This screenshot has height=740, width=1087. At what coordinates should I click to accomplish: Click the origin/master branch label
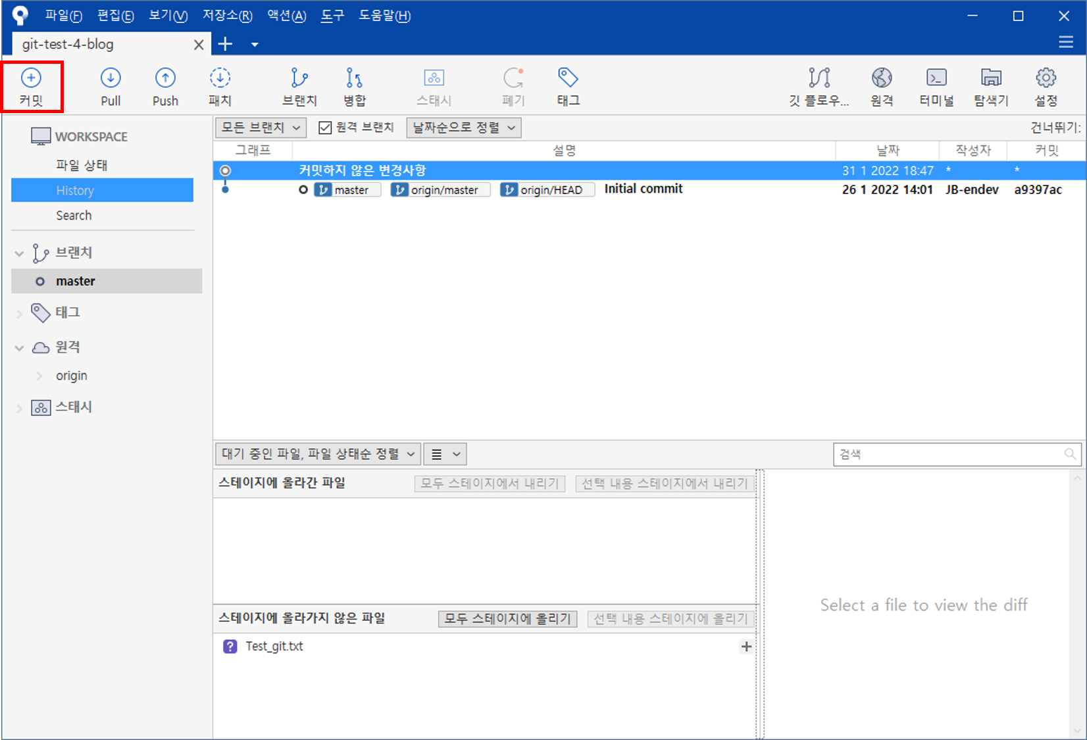(x=440, y=190)
